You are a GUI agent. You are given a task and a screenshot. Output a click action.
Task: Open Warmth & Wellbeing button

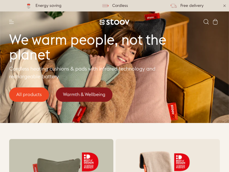pyautogui.click(x=84, y=95)
